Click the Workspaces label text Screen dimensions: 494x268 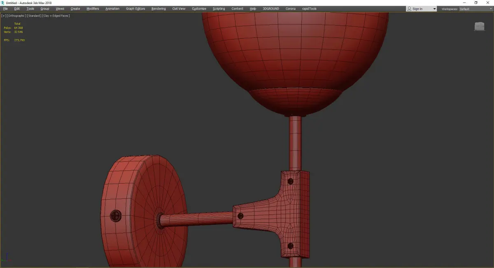pyautogui.click(x=450, y=9)
